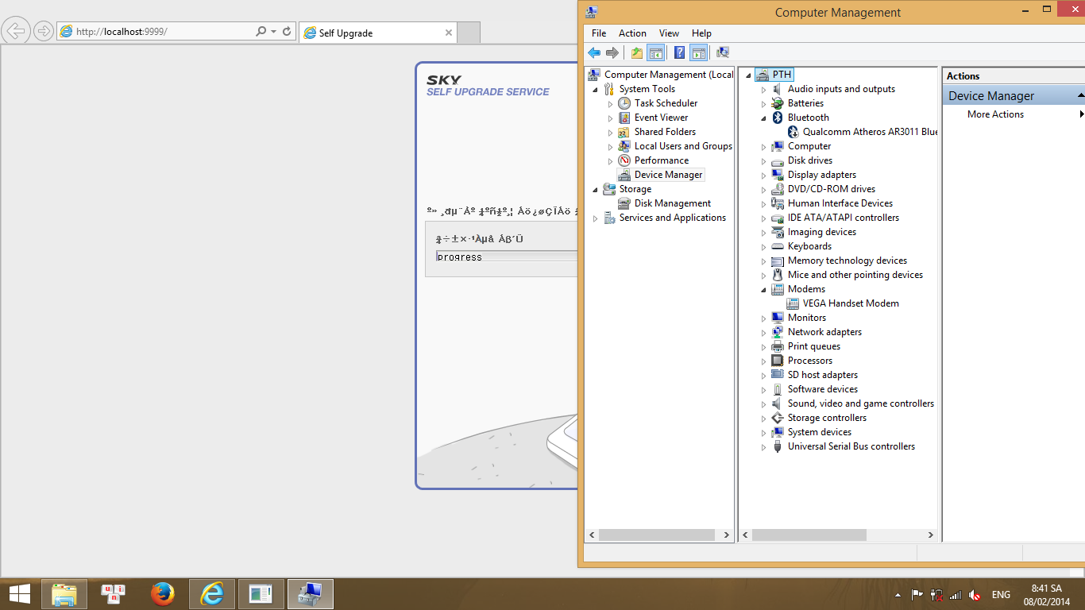This screenshot has height=610, width=1085.
Task: Click Memory technology devices label
Action: coord(848,261)
